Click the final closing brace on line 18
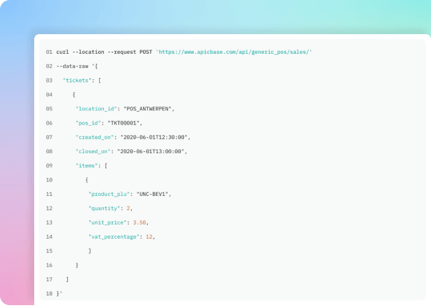 (x=58, y=294)
